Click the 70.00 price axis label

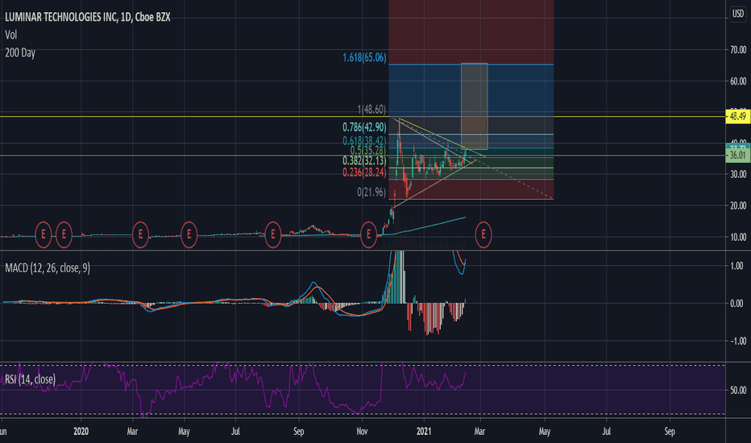(x=738, y=50)
